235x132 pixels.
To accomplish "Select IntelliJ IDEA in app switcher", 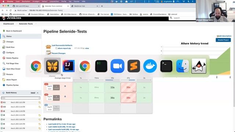I will pos(69,66).
